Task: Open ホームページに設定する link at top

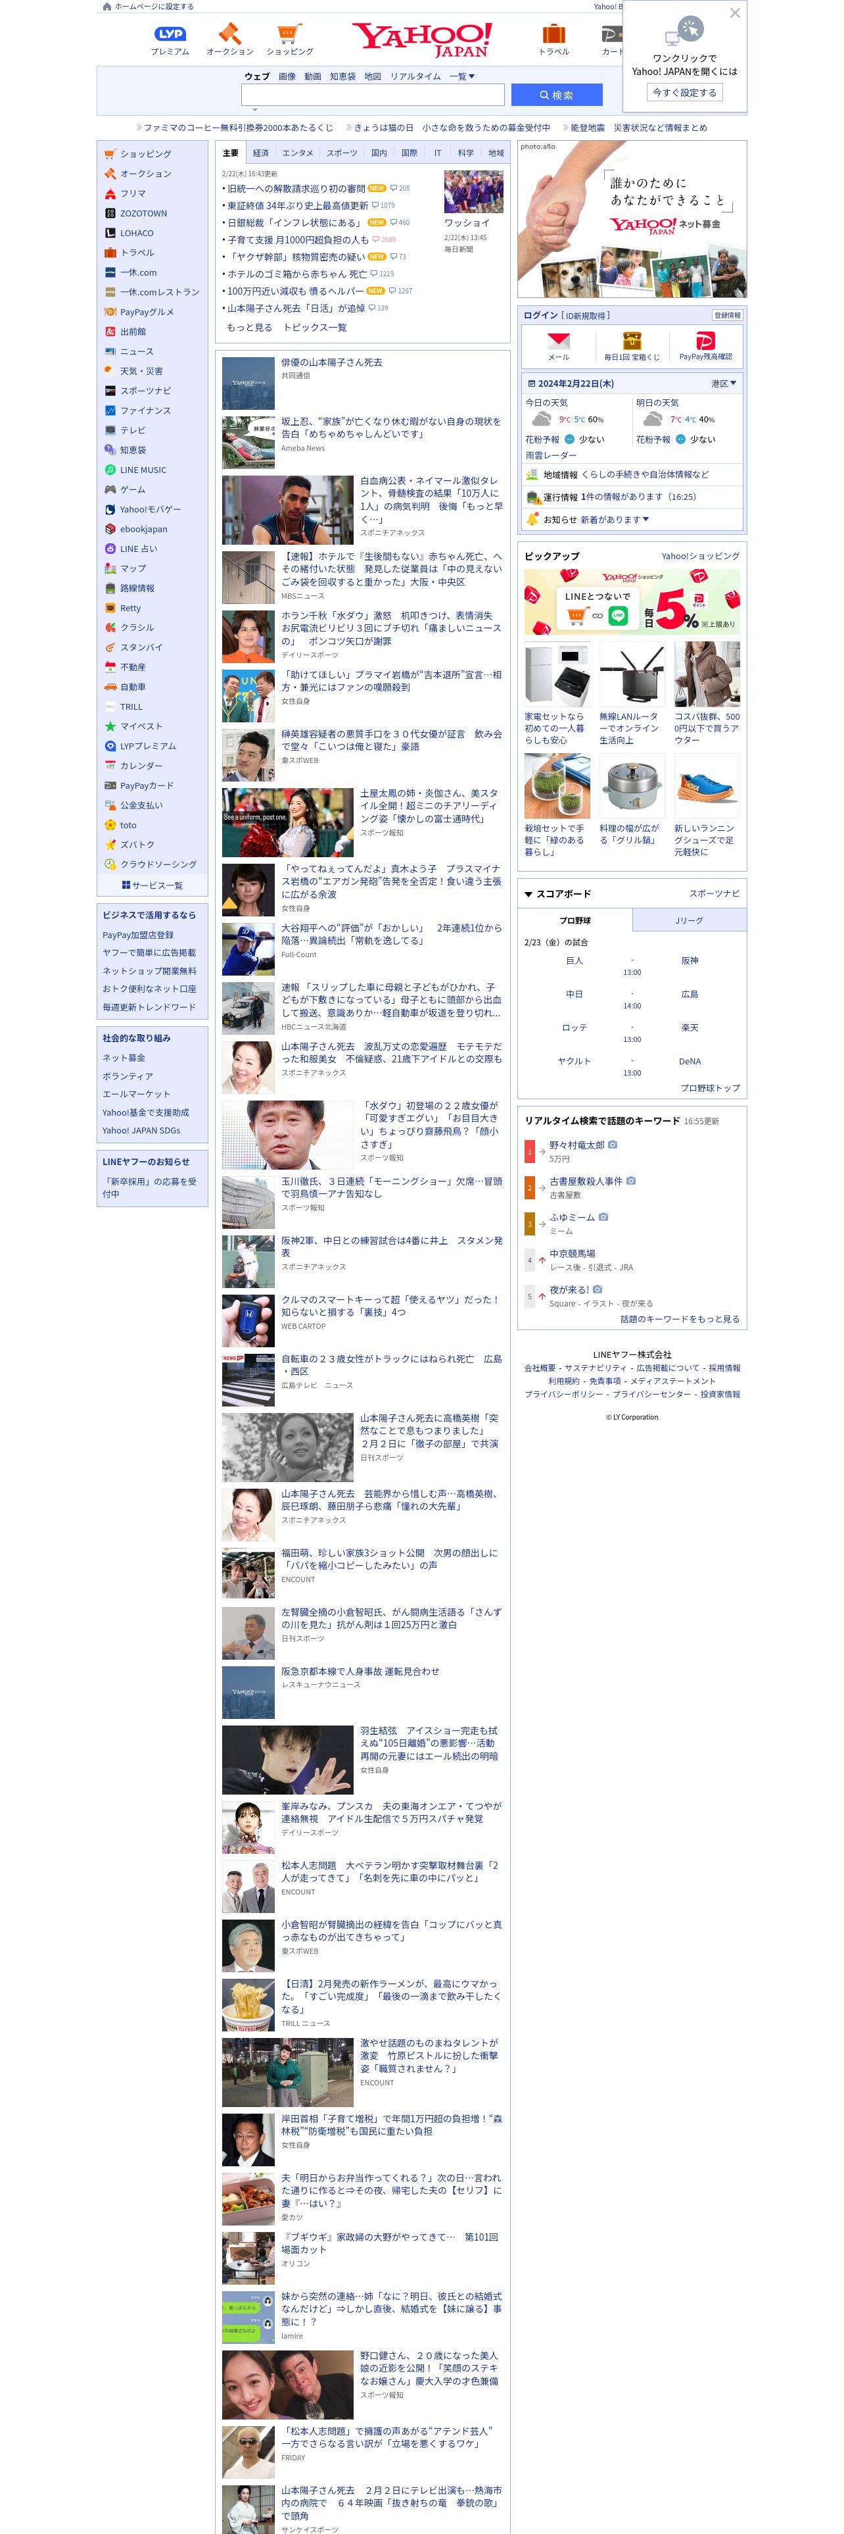Action: click(x=153, y=6)
